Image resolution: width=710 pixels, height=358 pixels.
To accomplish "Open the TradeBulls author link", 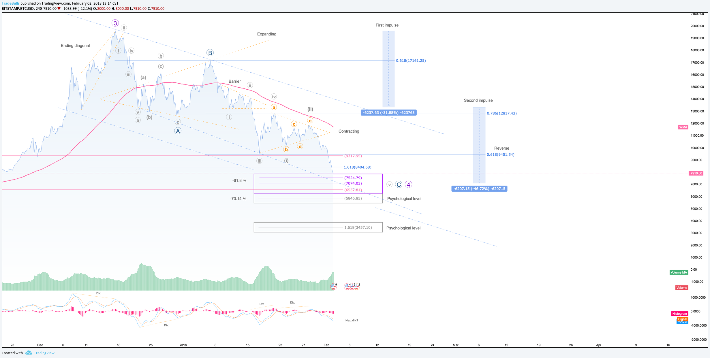I will pyautogui.click(x=11, y=3).
